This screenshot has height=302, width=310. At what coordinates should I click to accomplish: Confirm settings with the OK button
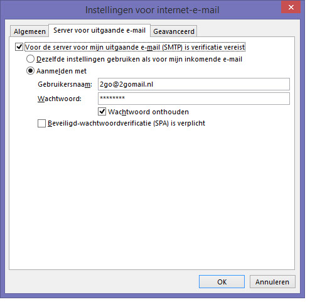coord(222,282)
